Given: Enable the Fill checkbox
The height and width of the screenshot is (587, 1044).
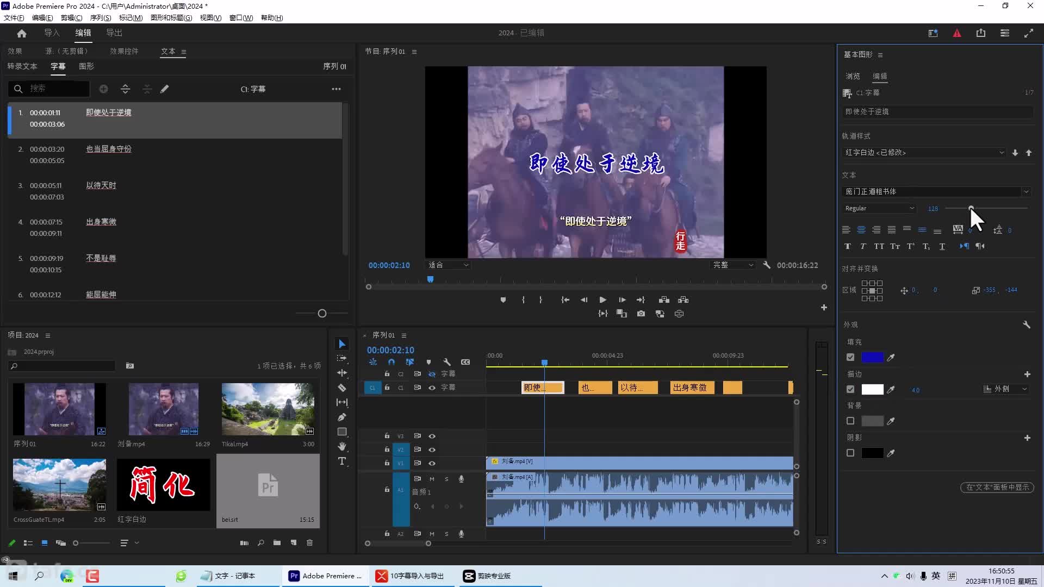Looking at the screenshot, I should click(x=850, y=357).
